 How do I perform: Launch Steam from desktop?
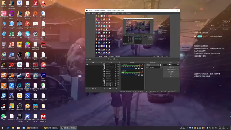19,76
